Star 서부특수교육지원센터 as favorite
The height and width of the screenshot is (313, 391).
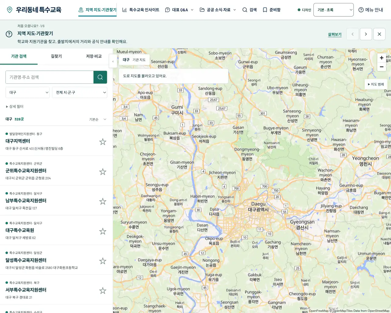103,291
